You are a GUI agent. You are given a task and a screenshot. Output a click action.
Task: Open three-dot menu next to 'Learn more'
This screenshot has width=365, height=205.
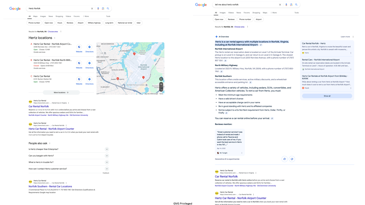click(x=353, y=37)
